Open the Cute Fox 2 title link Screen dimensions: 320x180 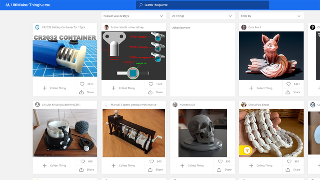point(255,27)
